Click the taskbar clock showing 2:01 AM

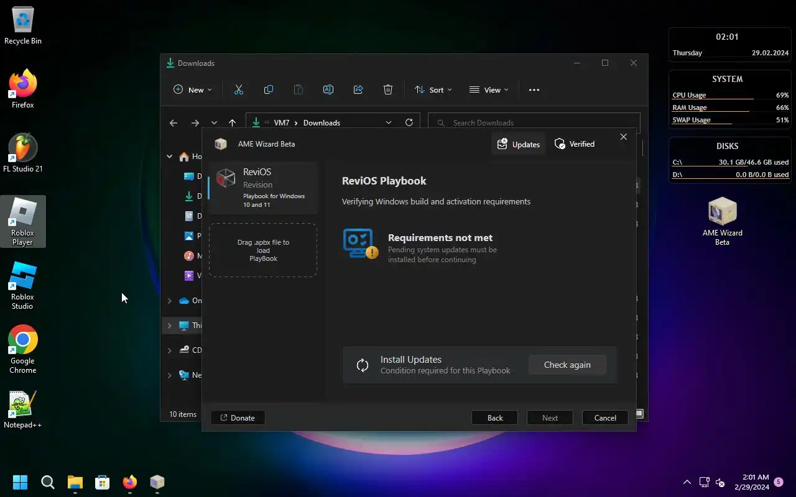751,482
